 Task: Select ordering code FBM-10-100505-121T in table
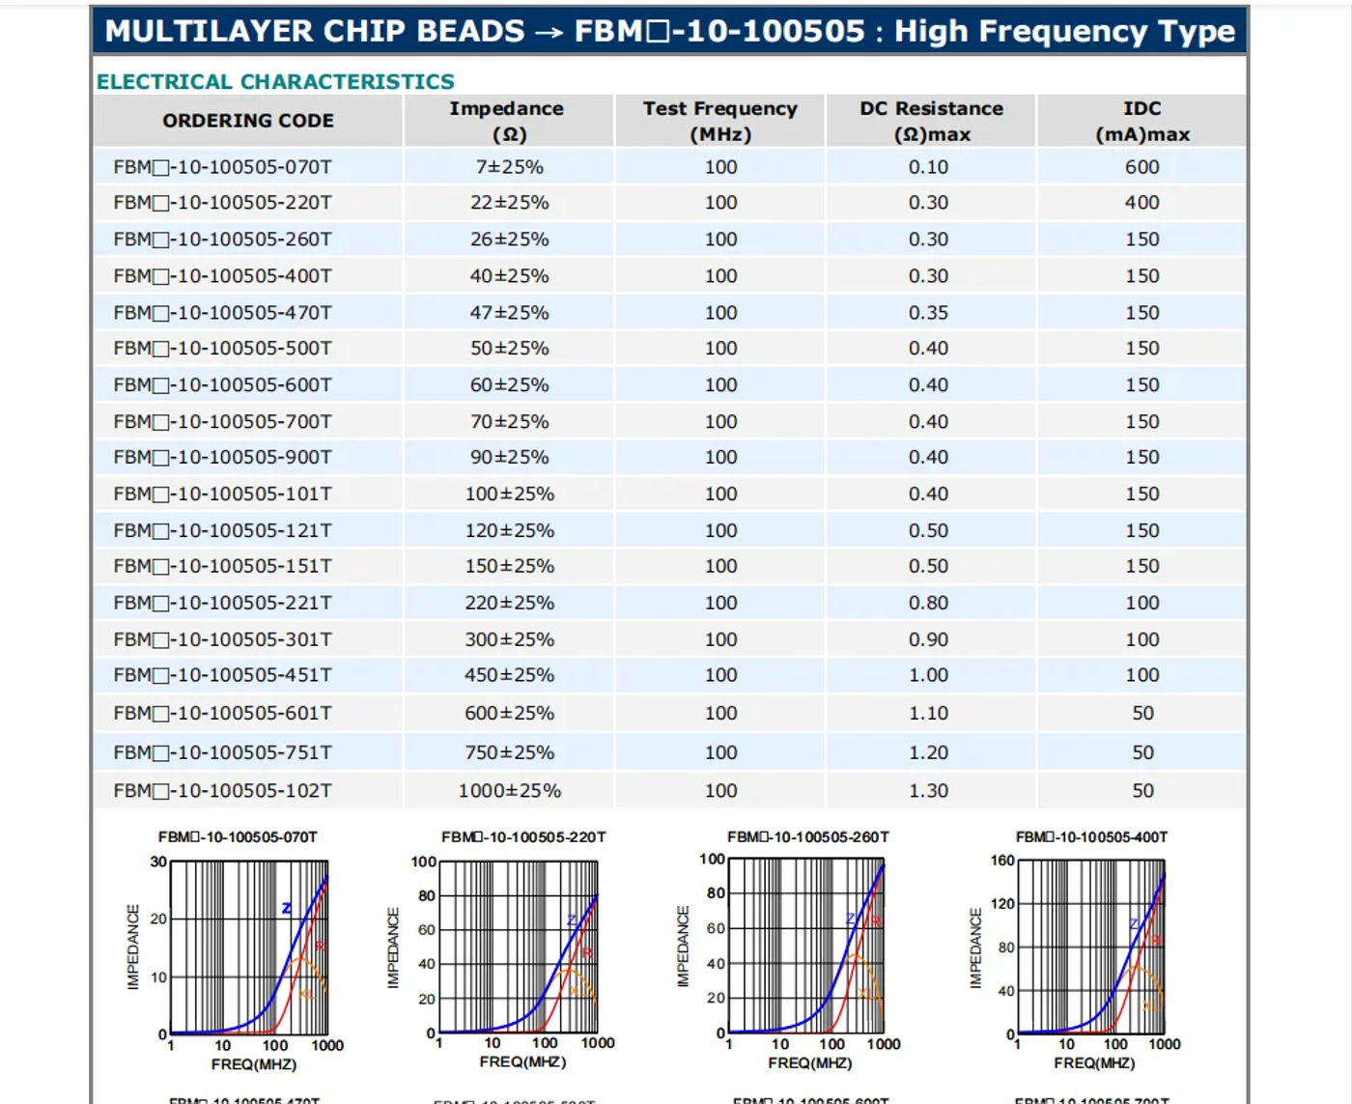pos(223,531)
